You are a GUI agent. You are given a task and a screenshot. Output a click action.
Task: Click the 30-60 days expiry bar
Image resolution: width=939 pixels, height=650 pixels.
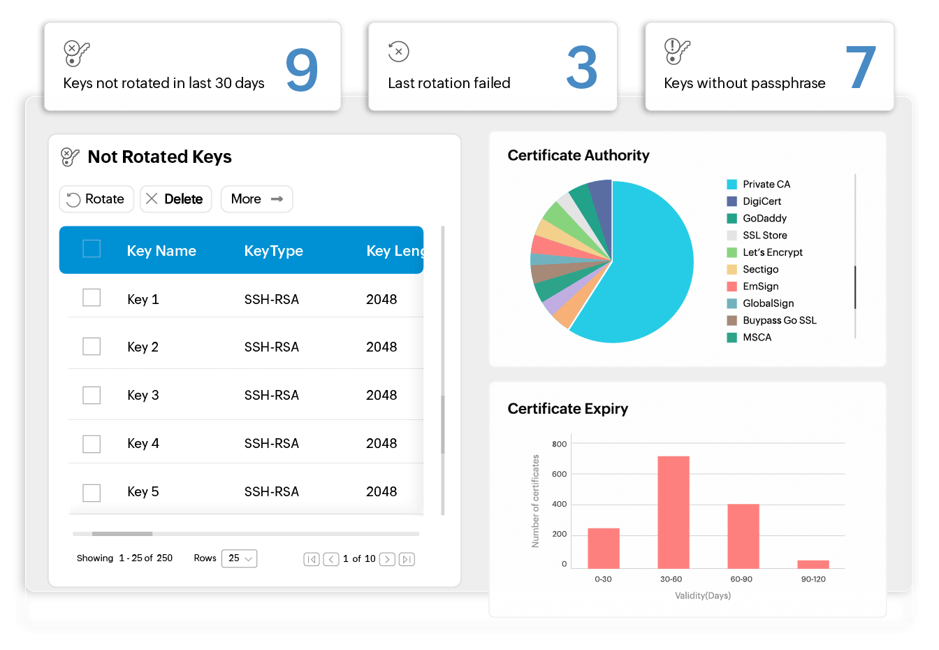[x=674, y=512]
